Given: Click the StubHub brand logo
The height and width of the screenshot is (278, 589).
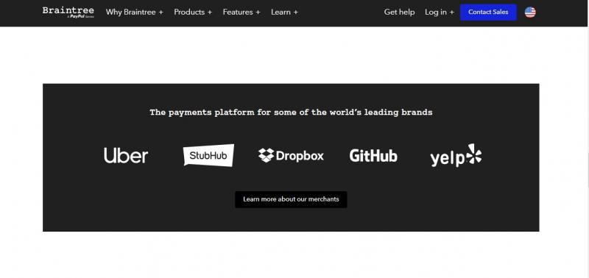Looking at the screenshot, I should coord(208,155).
